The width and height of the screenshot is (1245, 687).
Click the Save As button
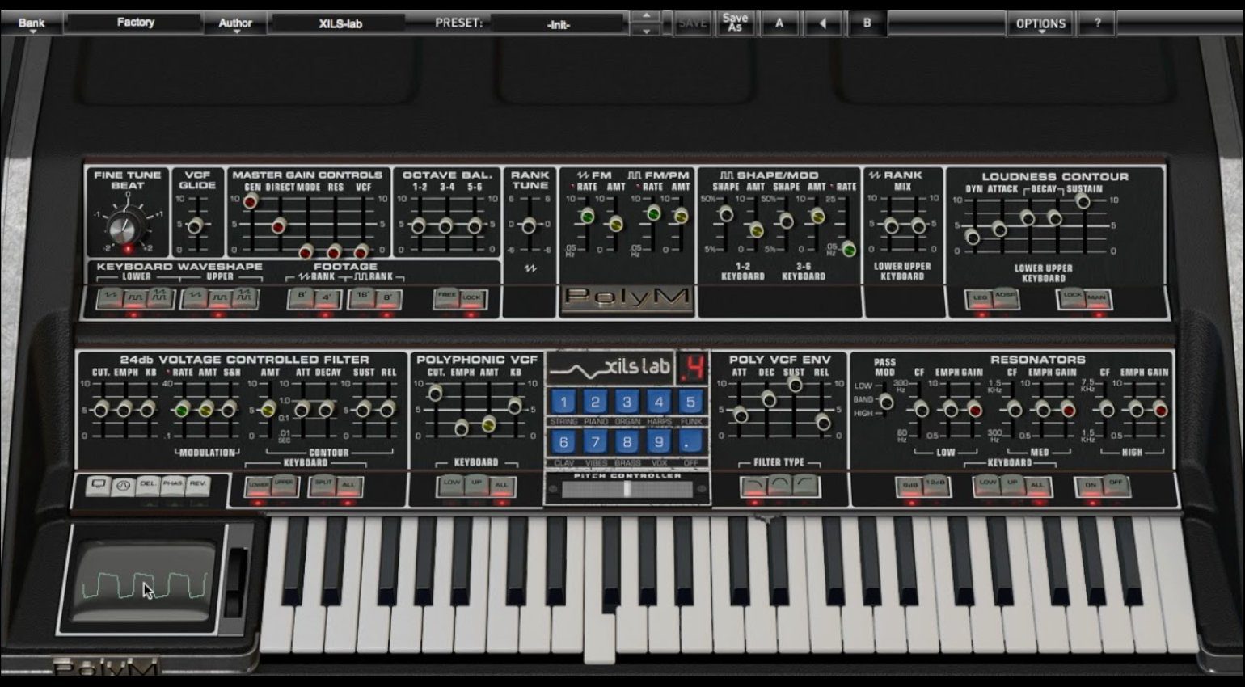tap(735, 23)
